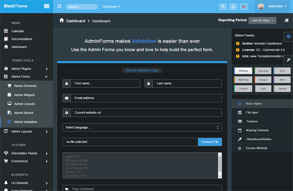
Task: Go to File Input section
Action: [262, 112]
